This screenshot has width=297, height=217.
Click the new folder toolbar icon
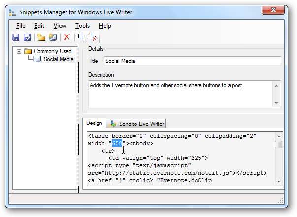click(x=41, y=37)
